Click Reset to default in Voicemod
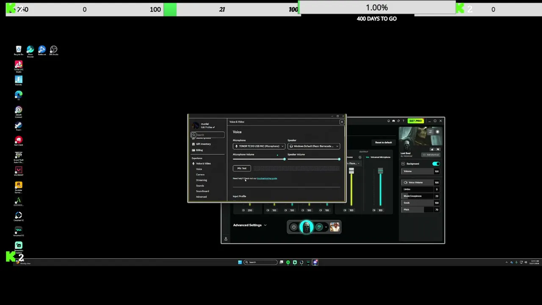The width and height of the screenshot is (542, 305). point(383,142)
